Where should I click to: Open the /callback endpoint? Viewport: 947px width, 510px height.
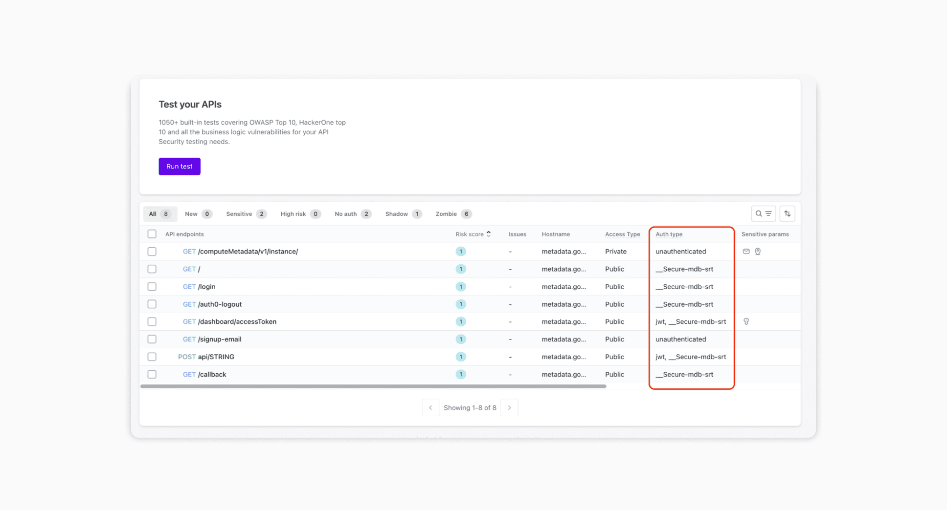pos(212,375)
